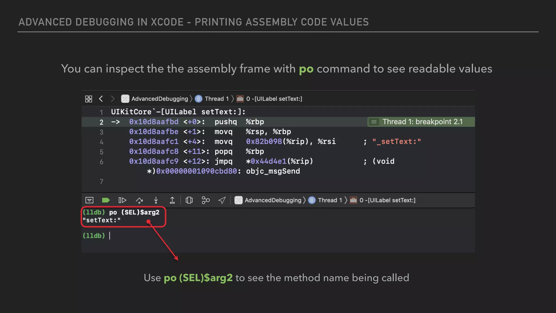Click address 0x10d8aafc8 on line 5

point(154,151)
